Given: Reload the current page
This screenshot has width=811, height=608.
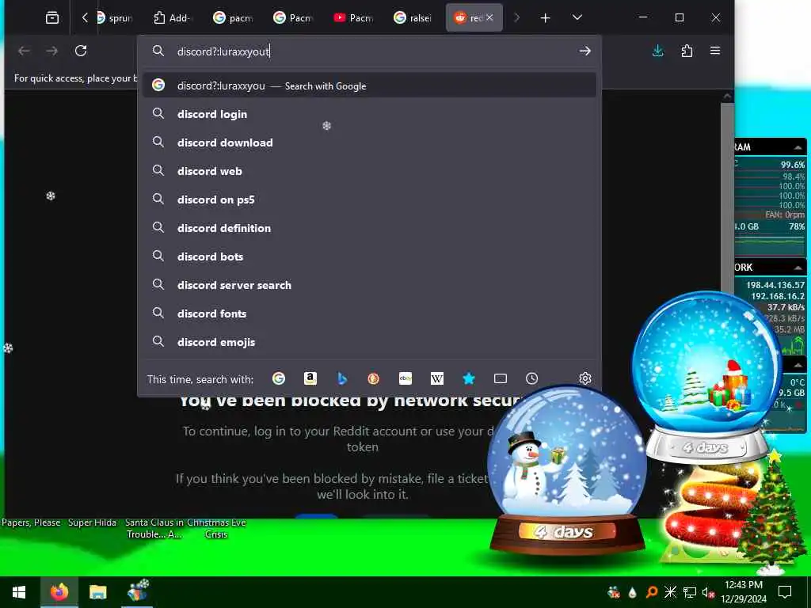Looking at the screenshot, I should pyautogui.click(x=81, y=51).
